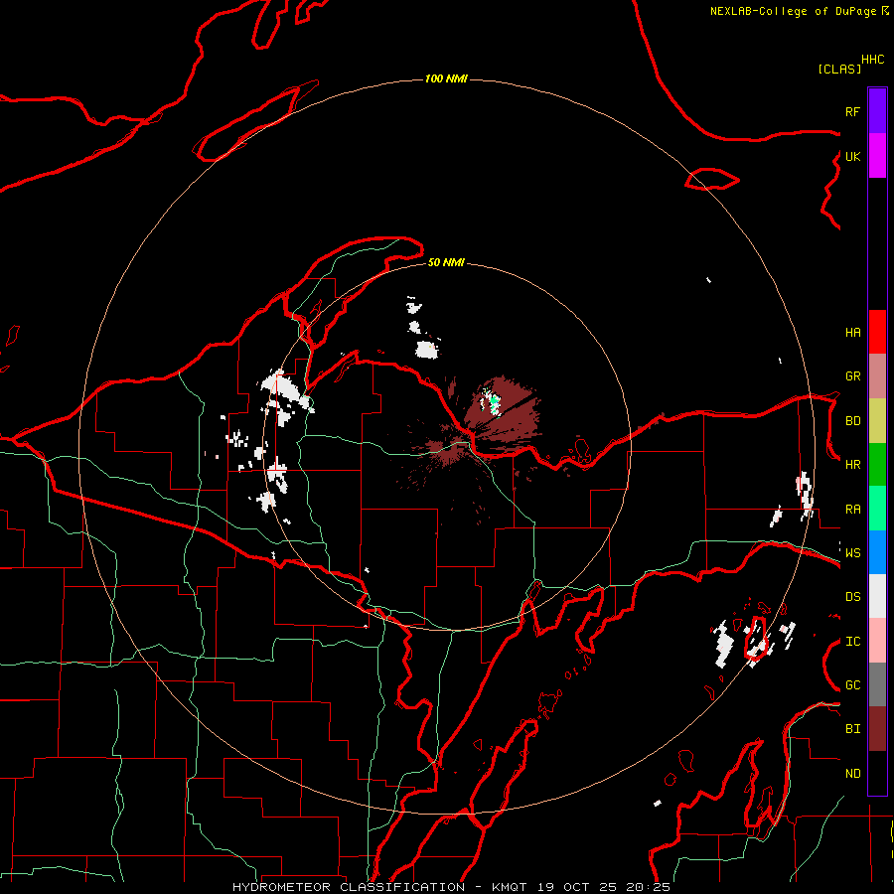Click the HHC product label
The height and width of the screenshot is (894, 894).
(x=873, y=60)
